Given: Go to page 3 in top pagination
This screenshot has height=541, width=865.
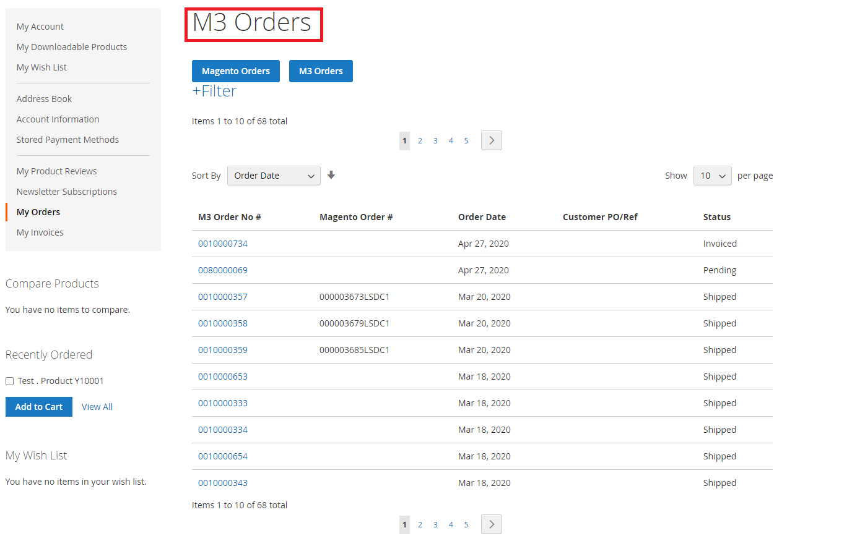Looking at the screenshot, I should pyautogui.click(x=435, y=141).
